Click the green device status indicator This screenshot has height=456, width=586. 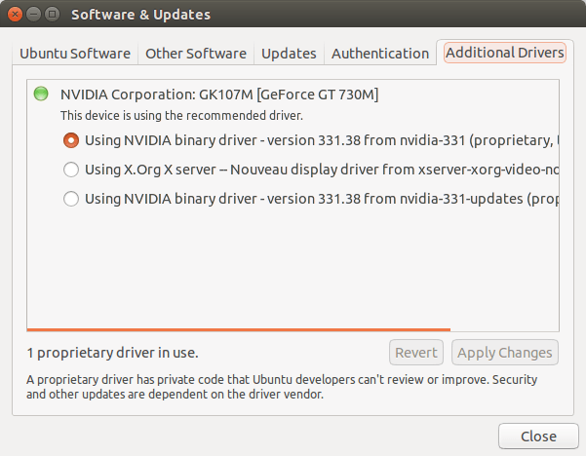coord(41,95)
